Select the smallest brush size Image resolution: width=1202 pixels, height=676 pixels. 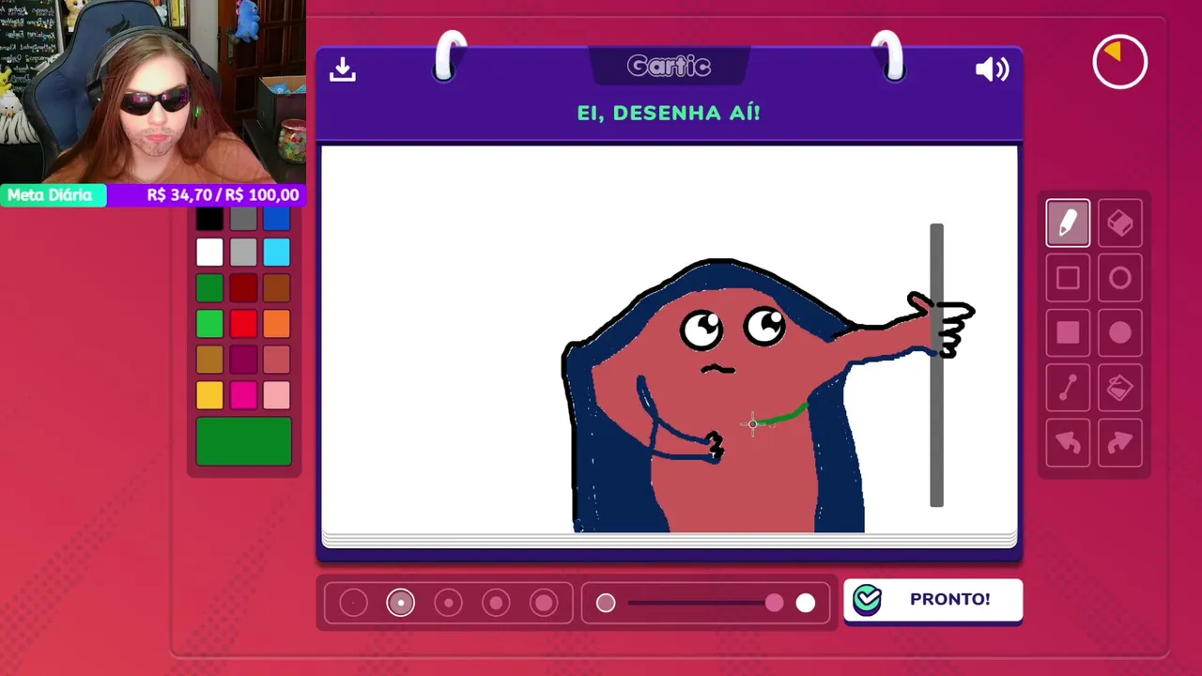tap(353, 603)
